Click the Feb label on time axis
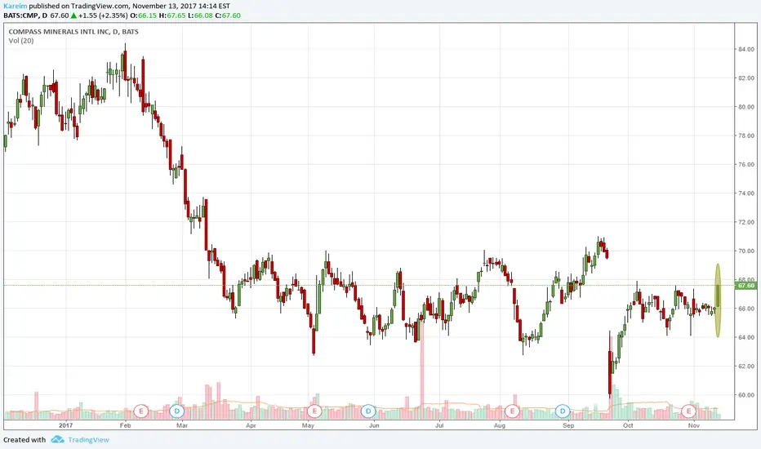 (x=125, y=425)
